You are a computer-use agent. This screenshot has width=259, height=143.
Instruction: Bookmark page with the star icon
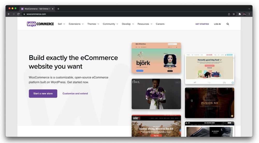click(x=234, y=14)
